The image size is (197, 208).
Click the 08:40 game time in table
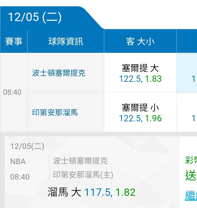(x=12, y=92)
